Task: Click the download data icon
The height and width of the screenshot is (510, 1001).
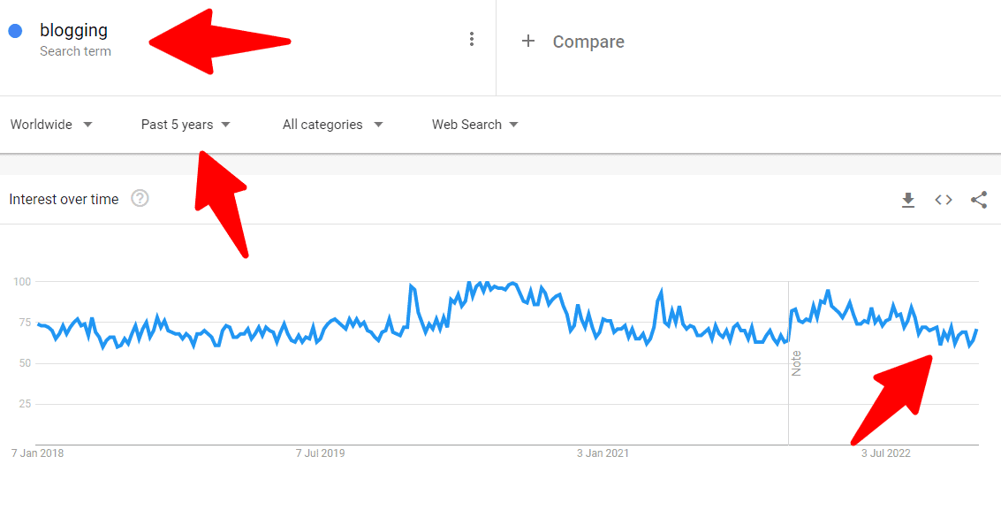Action: pos(908,200)
